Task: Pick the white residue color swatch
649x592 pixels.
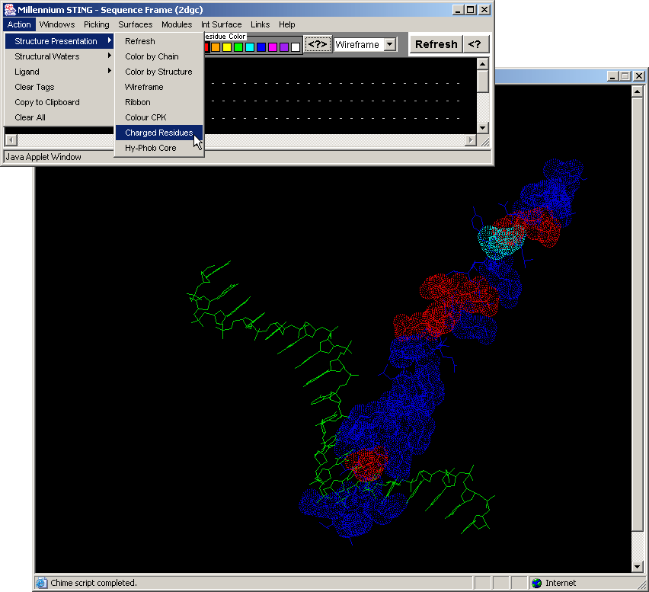Action: 296,46
